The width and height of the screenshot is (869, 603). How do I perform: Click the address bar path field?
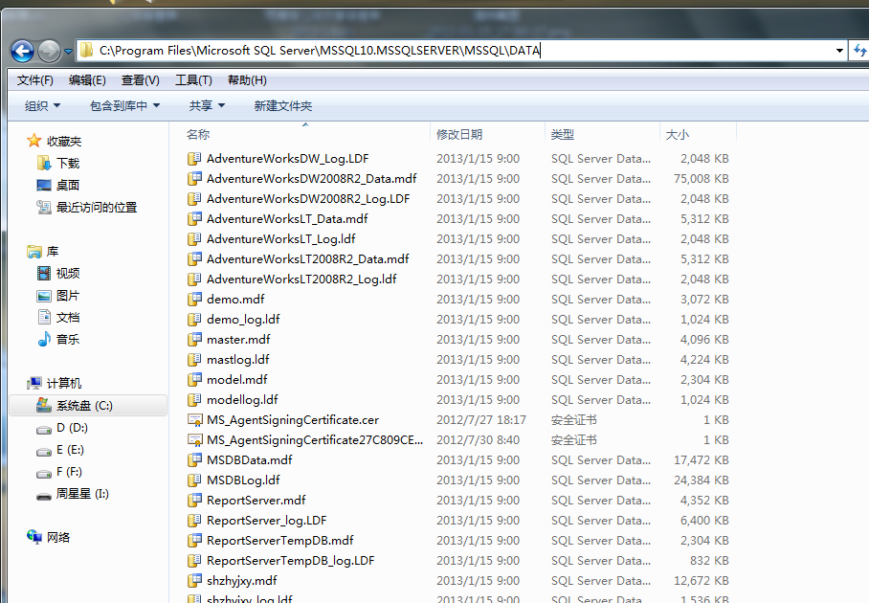coord(461,51)
